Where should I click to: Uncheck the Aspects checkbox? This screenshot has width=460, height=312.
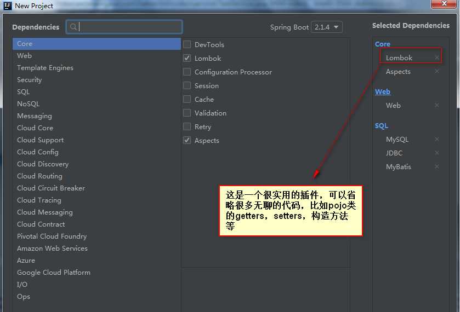pyautogui.click(x=187, y=140)
